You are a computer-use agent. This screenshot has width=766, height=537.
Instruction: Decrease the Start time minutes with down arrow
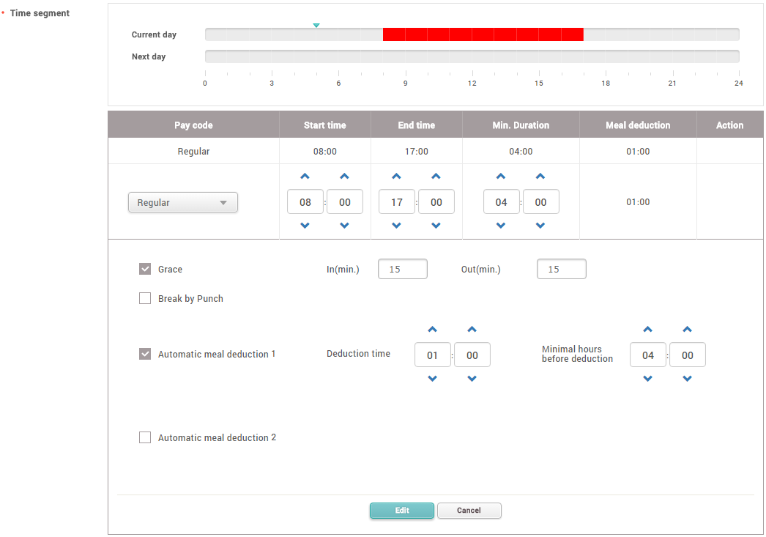point(345,226)
